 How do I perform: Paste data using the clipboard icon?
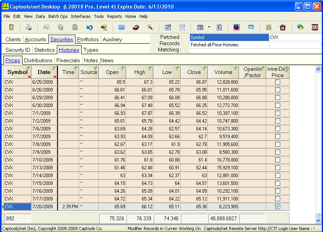pyautogui.click(x=75, y=27)
